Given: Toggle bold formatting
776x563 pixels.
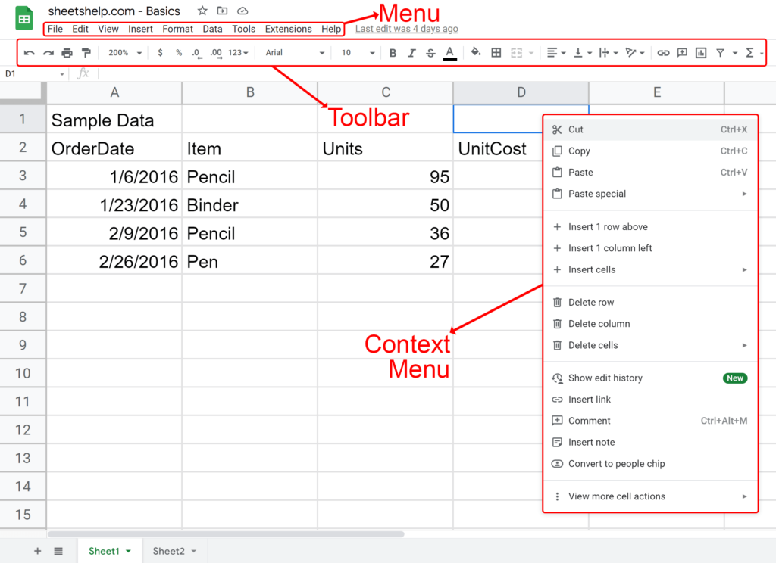Looking at the screenshot, I should tap(392, 53).
